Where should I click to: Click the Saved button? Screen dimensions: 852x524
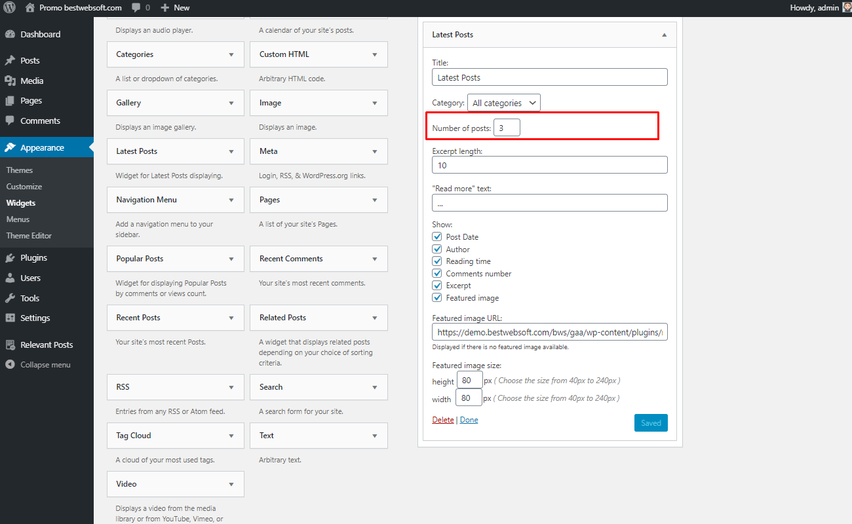651,422
